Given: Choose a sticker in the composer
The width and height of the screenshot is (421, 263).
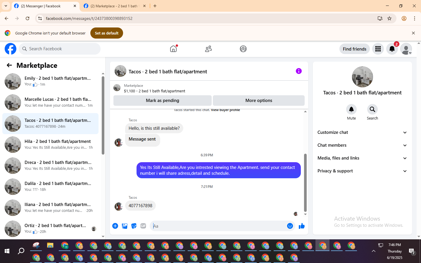Looking at the screenshot, I should [134, 226].
